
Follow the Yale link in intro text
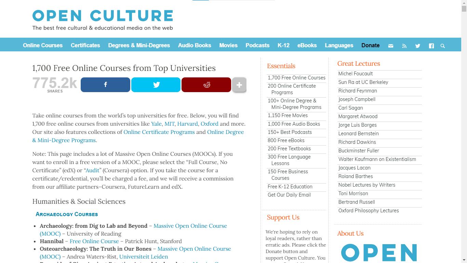pos(157,124)
